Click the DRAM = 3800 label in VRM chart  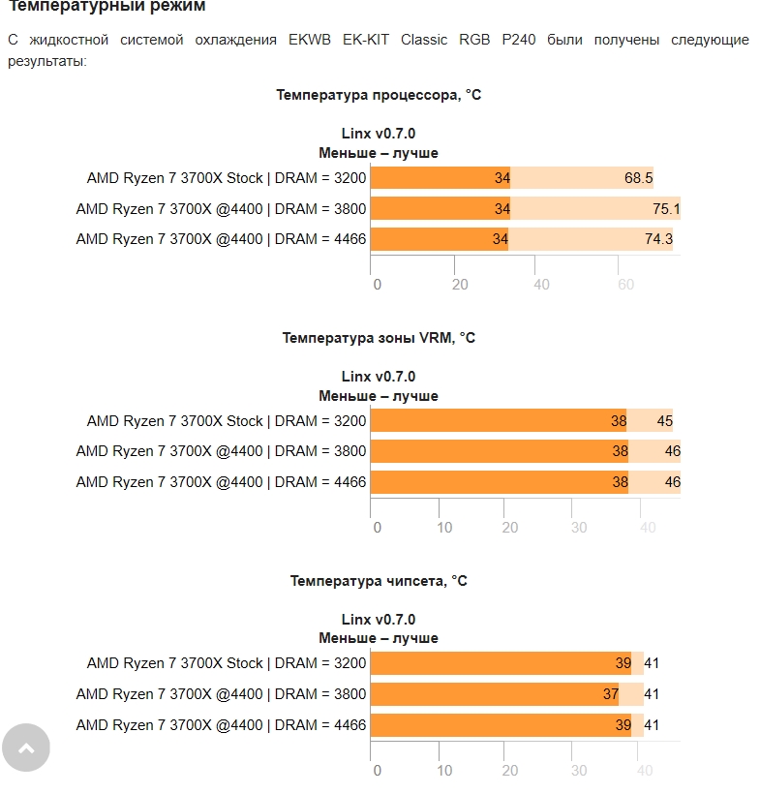(221, 451)
